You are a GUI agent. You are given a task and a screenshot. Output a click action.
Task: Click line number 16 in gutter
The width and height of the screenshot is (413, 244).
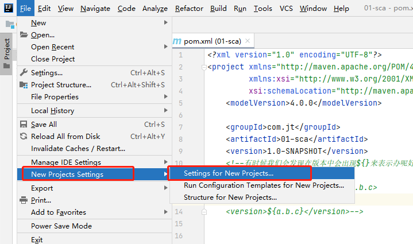pyautogui.click(x=179, y=236)
